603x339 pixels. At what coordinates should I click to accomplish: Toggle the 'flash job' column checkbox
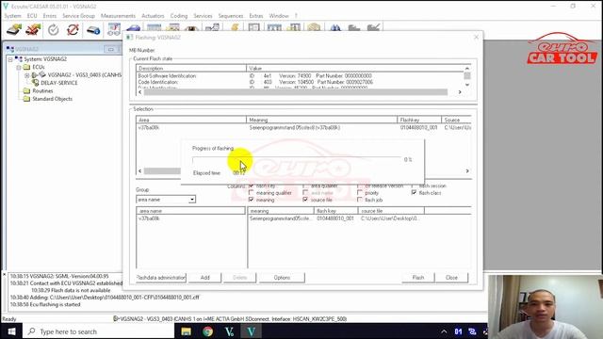tap(360, 200)
